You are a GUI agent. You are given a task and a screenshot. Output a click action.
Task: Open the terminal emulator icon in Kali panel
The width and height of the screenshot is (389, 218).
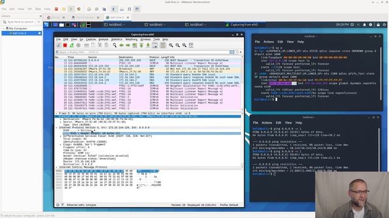(x=67, y=25)
